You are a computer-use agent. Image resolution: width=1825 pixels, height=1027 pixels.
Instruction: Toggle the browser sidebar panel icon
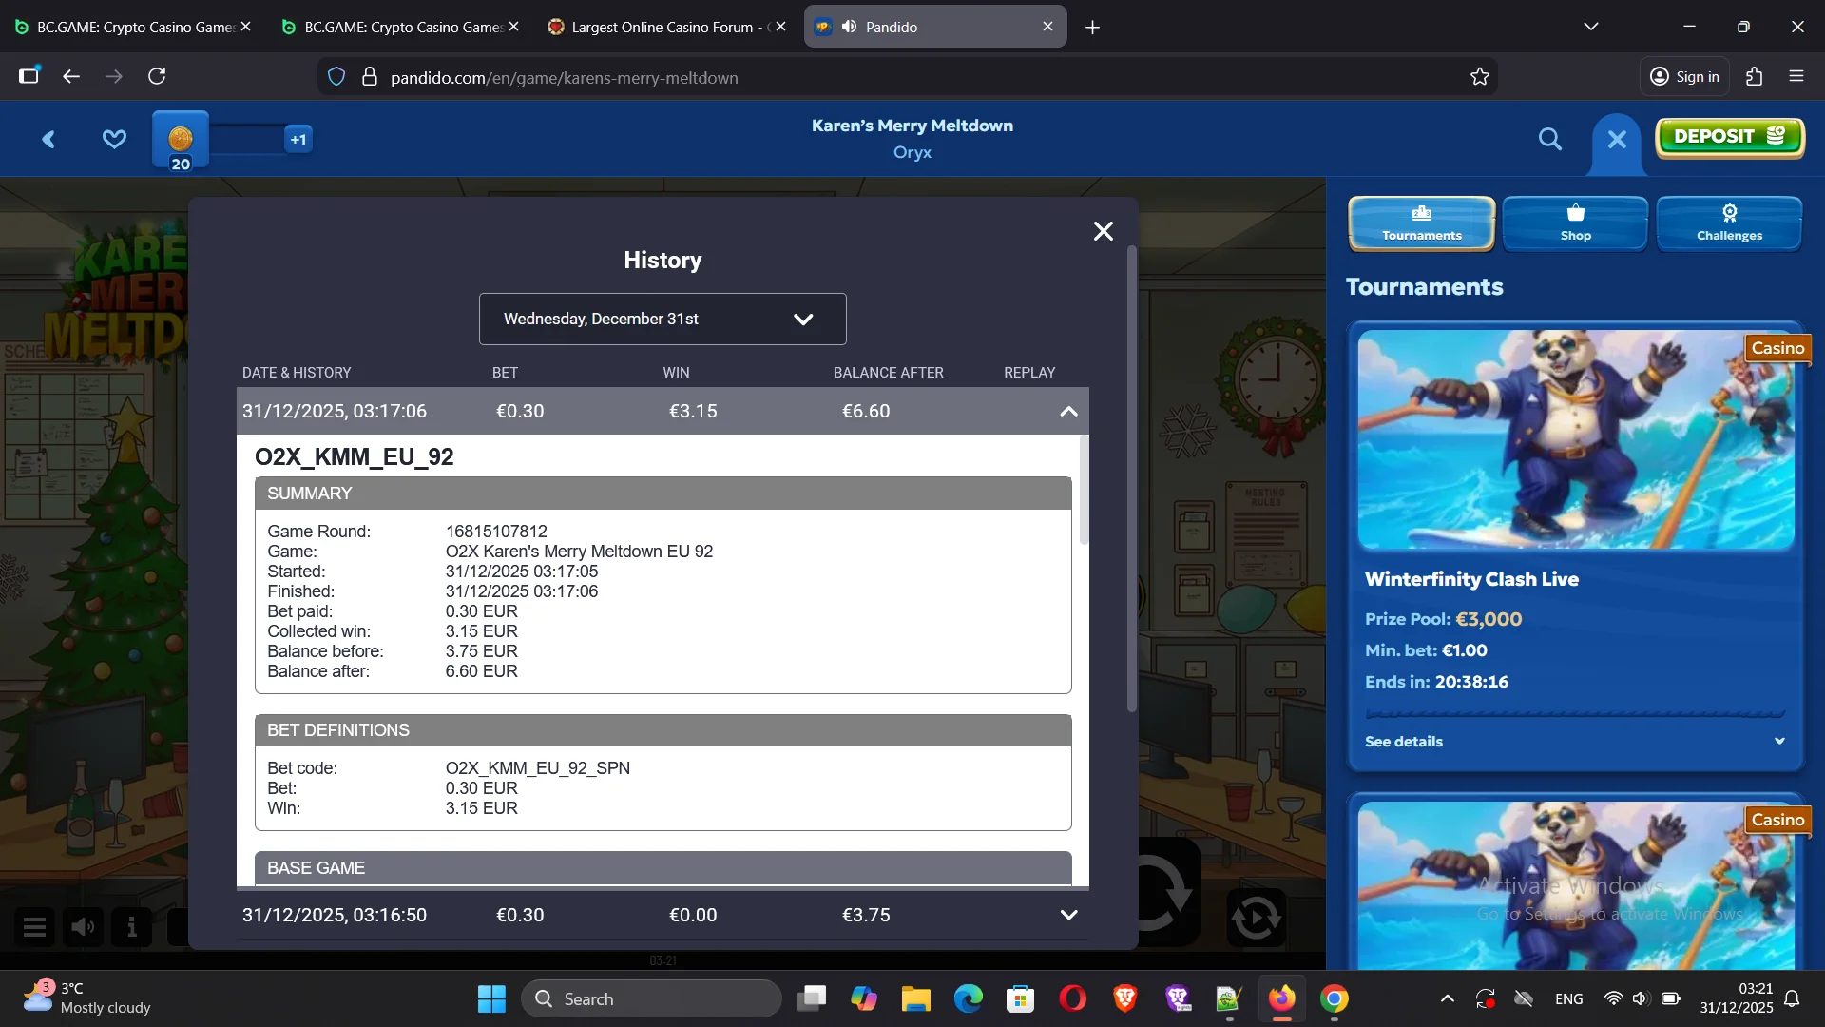(x=29, y=76)
